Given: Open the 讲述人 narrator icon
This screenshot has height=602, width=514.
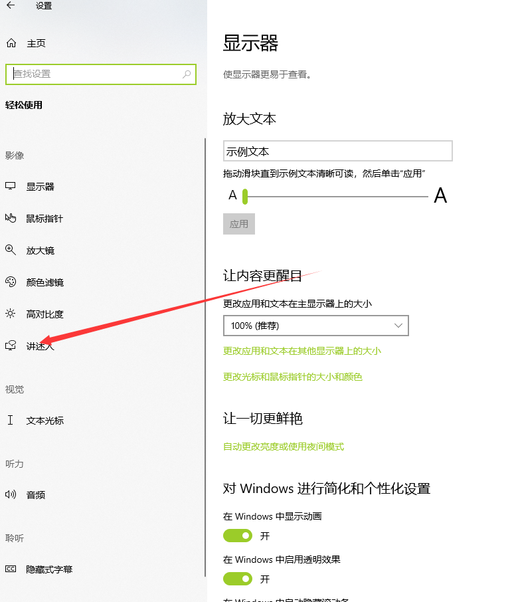Looking at the screenshot, I should point(11,346).
